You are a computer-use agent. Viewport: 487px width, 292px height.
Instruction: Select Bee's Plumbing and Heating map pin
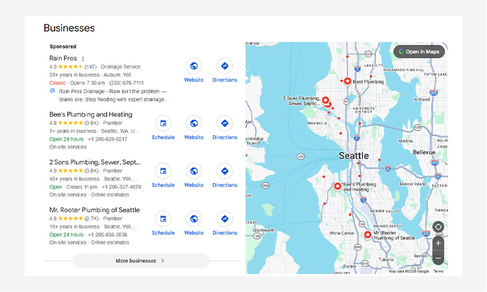pos(337,186)
